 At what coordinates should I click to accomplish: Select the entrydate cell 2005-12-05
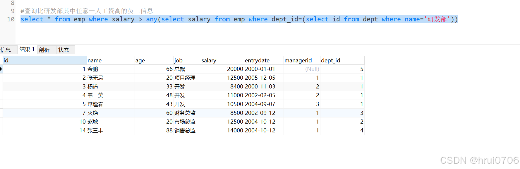[264, 78]
